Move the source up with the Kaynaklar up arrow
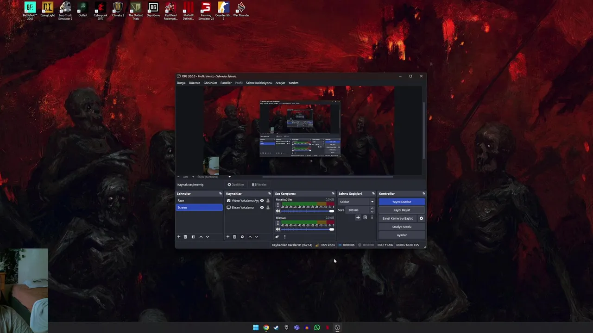This screenshot has height=333, width=593. coord(250,237)
